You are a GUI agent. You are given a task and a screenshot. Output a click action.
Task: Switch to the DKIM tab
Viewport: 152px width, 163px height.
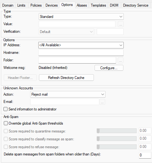click(114, 5)
